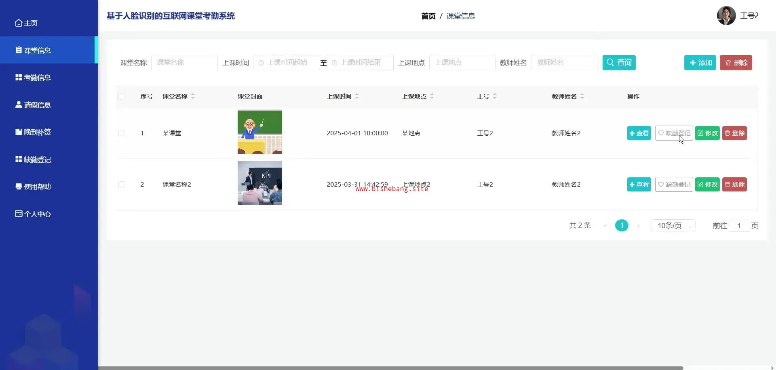The height and width of the screenshot is (370, 776).
Task: Go to the previous page arrow
Action: pyautogui.click(x=605, y=226)
